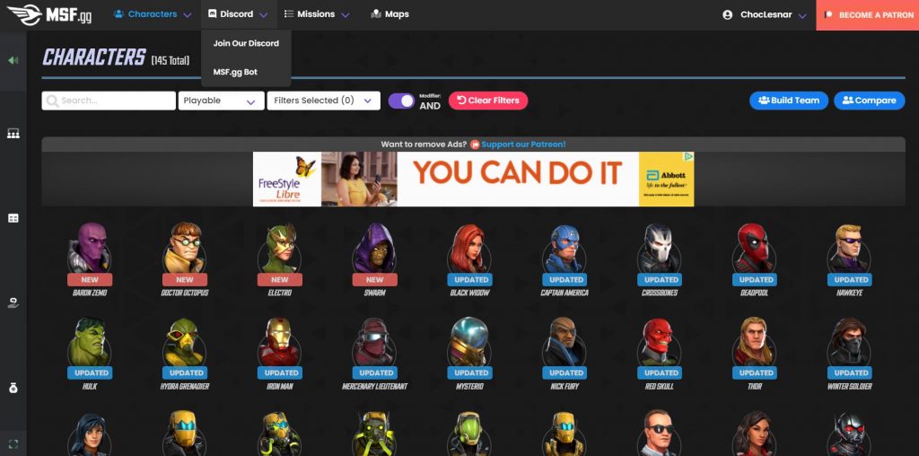This screenshot has width=919, height=456.
Task: Open the Discord nav menu
Action: 239,14
